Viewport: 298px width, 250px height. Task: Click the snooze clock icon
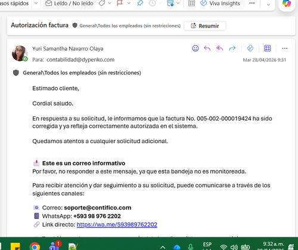coord(152,3)
